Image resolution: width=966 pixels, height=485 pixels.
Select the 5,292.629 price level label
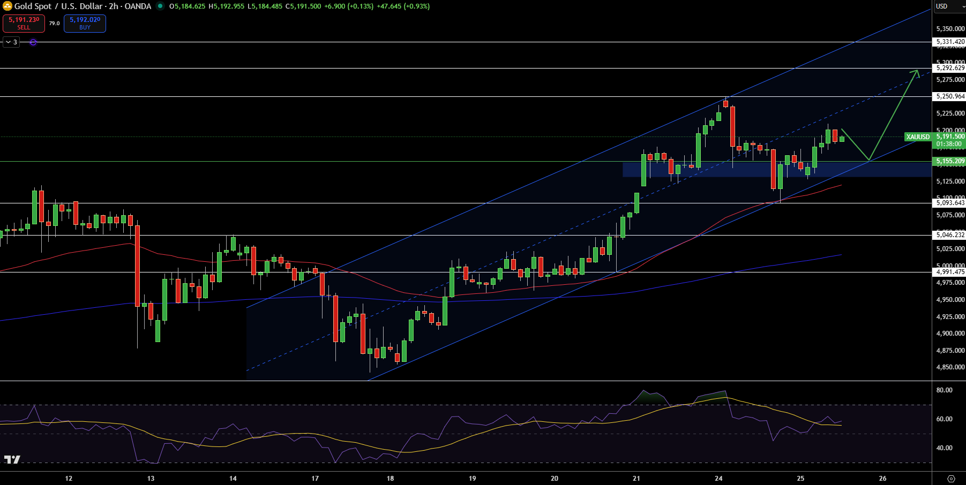pos(950,68)
